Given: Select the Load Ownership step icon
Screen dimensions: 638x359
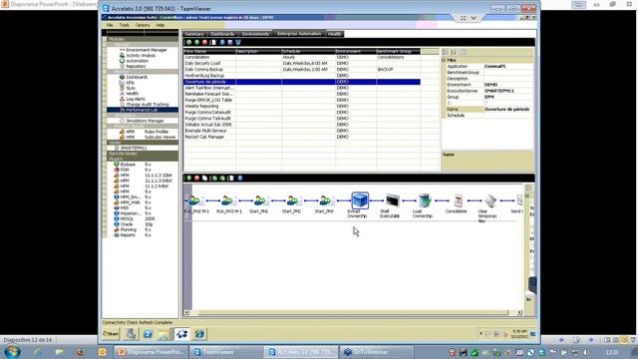Looking at the screenshot, I should click(x=425, y=200).
